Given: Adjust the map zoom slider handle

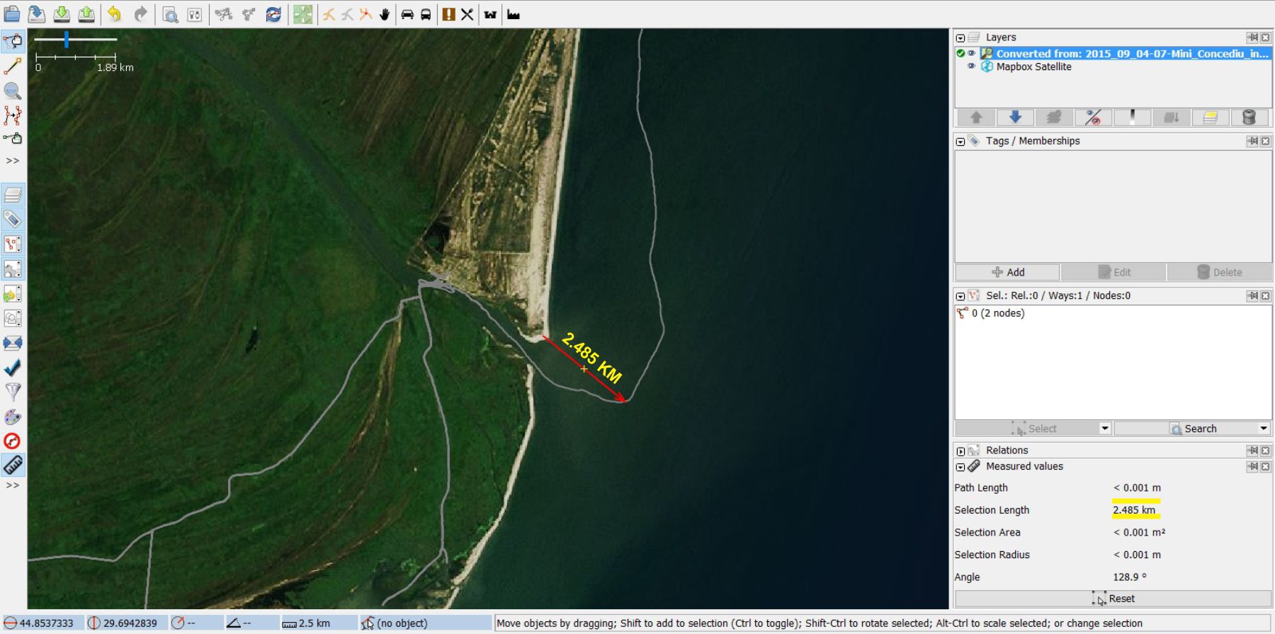Looking at the screenshot, I should [x=67, y=40].
